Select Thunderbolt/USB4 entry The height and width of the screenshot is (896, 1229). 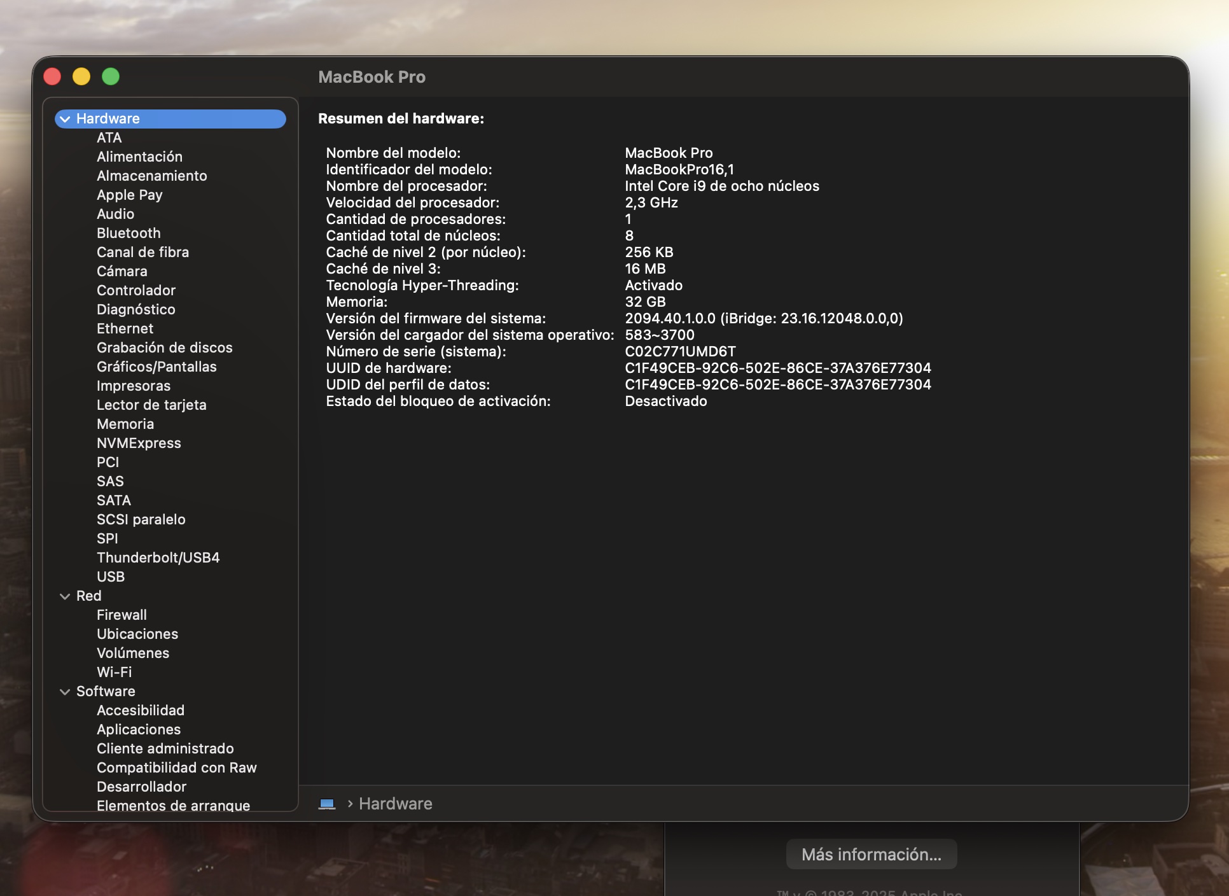pos(158,557)
